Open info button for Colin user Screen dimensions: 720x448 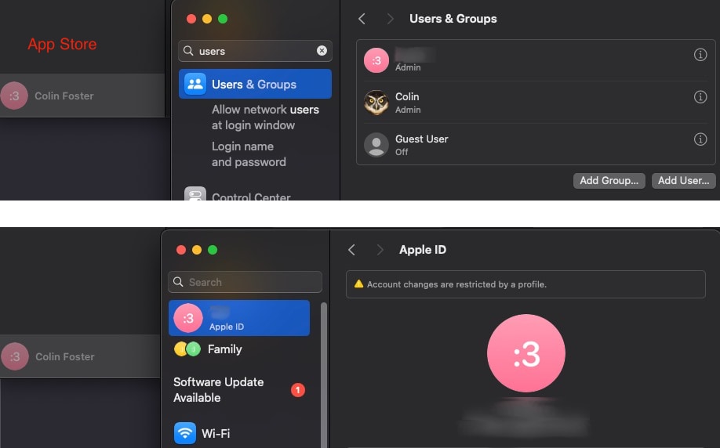coord(700,97)
